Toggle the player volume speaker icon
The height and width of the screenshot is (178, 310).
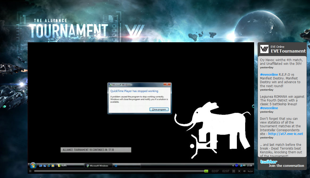point(245,171)
